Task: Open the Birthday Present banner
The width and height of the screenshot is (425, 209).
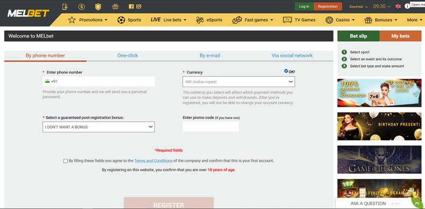Action: (x=379, y=126)
